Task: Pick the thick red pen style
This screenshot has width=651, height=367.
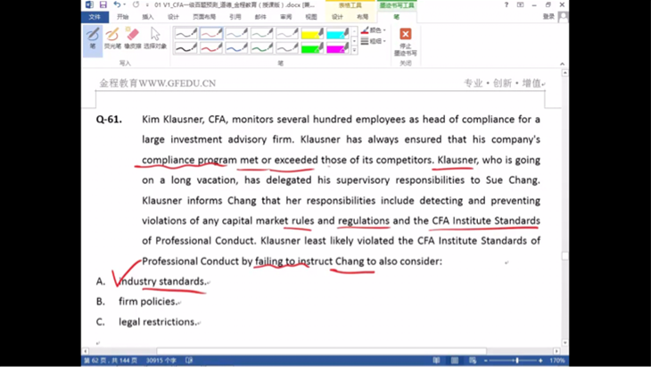Action: pyautogui.click(x=211, y=48)
